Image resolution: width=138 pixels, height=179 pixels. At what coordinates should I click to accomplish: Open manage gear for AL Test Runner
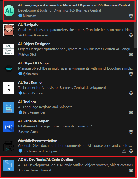[131, 93]
